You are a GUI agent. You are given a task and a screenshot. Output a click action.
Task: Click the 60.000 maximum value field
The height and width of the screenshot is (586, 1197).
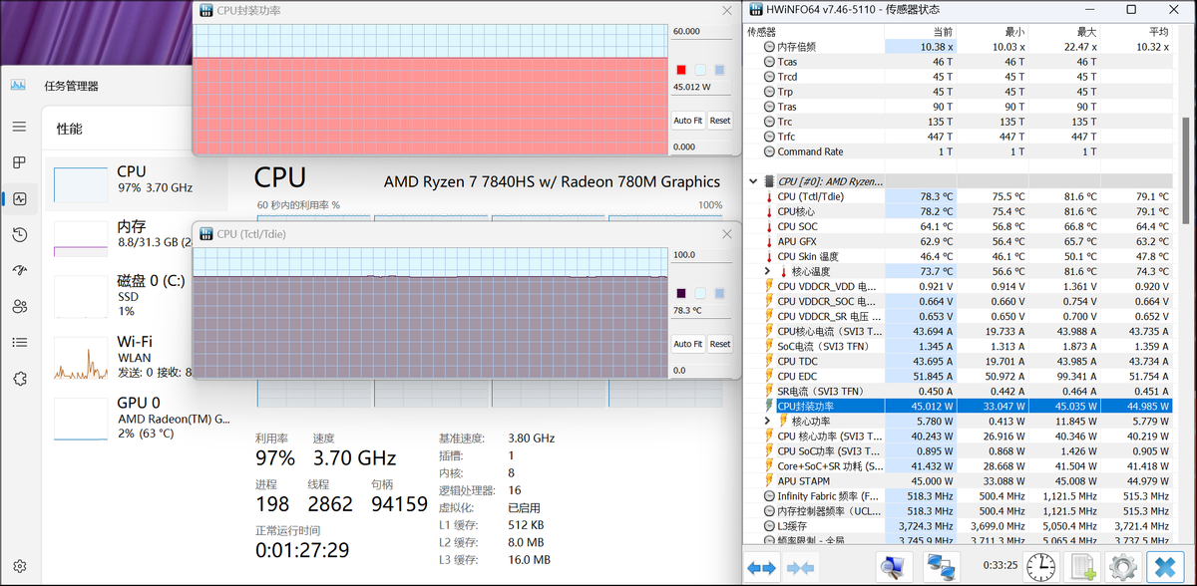pos(701,32)
